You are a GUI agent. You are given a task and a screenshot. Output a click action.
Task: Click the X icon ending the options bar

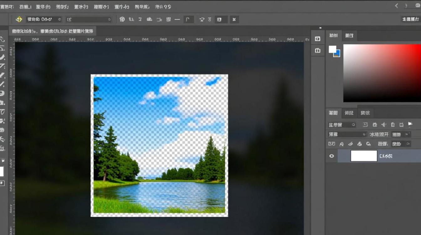coord(234,19)
